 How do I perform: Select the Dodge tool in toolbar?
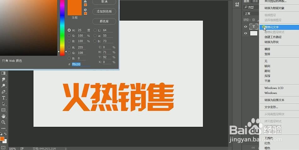pyautogui.click(x=3, y=86)
